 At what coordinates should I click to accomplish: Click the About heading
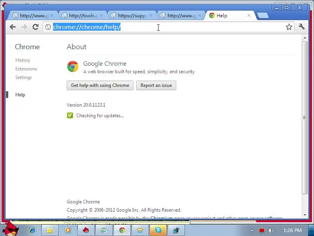77,47
